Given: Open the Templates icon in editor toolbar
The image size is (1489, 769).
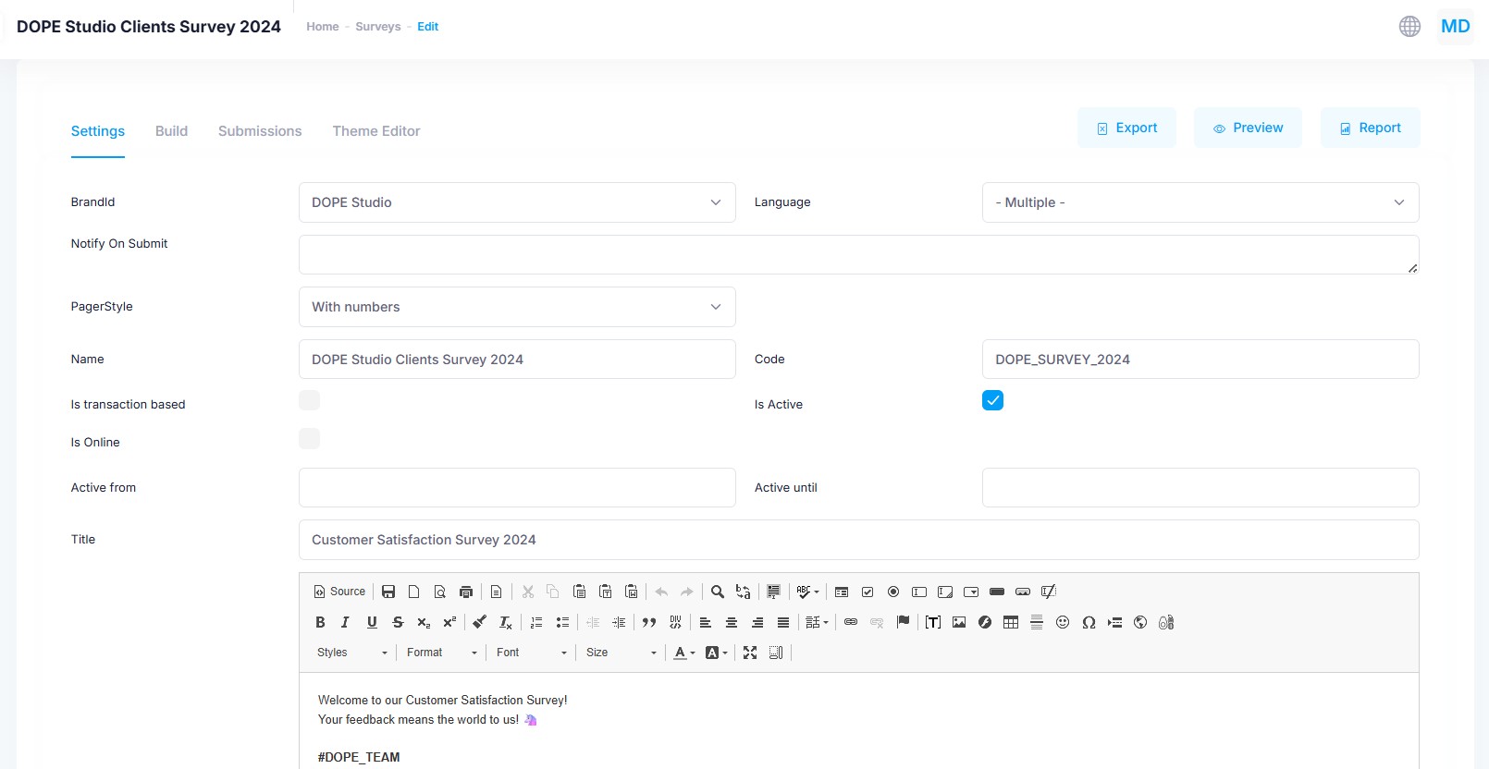Looking at the screenshot, I should pos(497,592).
